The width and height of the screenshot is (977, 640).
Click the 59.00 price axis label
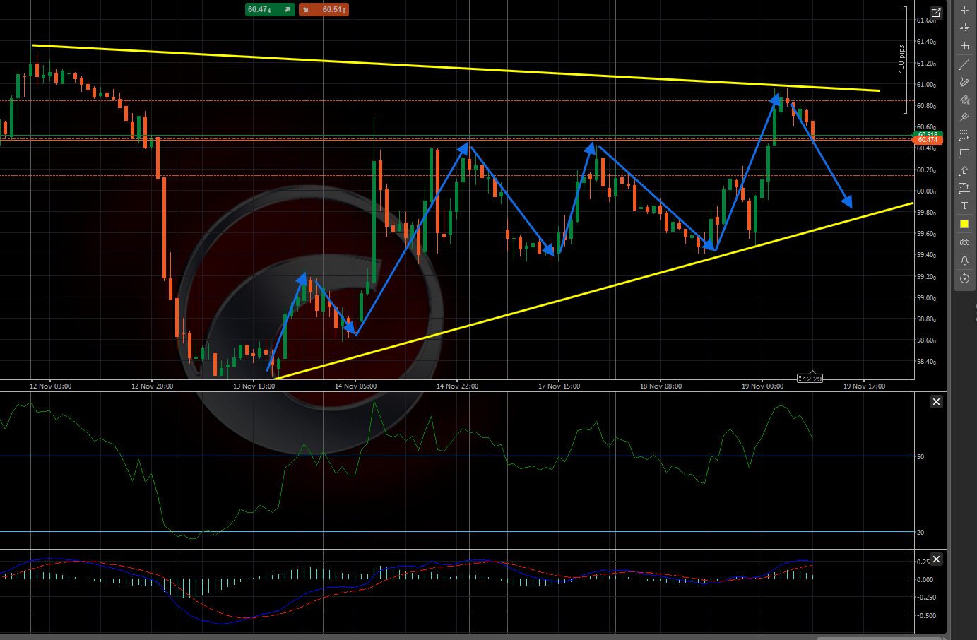coord(926,298)
